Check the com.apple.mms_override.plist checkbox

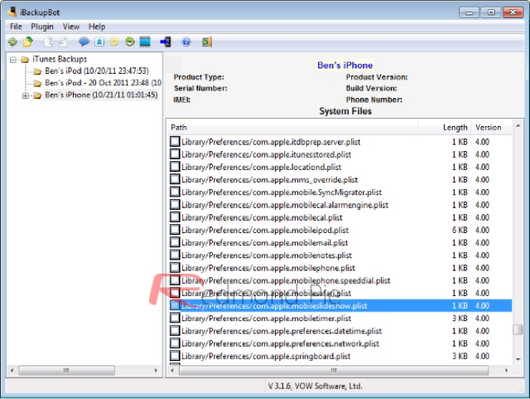click(175, 179)
